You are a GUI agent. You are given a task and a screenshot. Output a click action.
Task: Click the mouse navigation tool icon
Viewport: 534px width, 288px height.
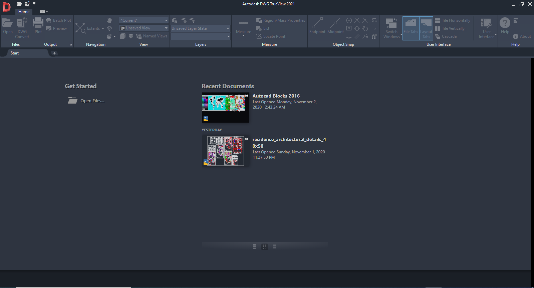point(109,36)
